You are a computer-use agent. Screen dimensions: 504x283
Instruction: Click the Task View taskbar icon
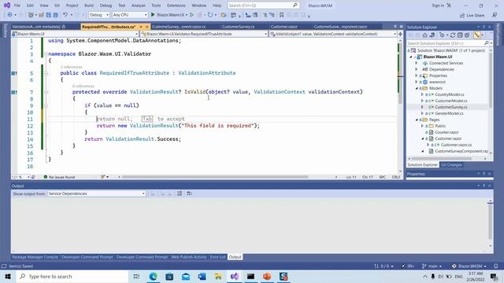[136, 276]
